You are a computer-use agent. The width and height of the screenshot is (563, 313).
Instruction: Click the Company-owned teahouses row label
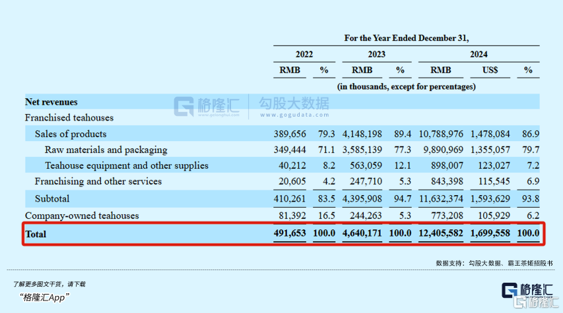coord(82,215)
